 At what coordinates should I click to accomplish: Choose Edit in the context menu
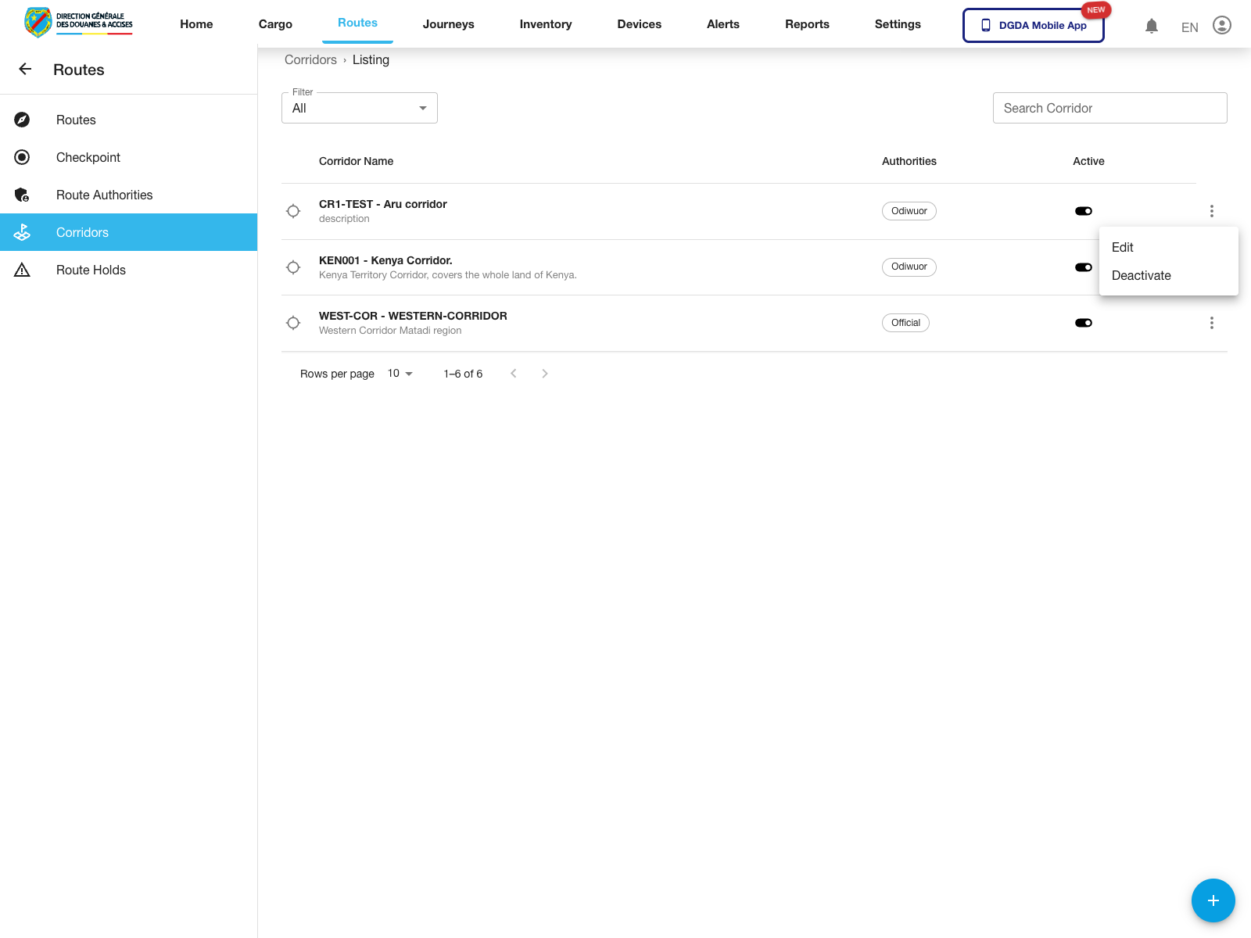click(x=1122, y=247)
